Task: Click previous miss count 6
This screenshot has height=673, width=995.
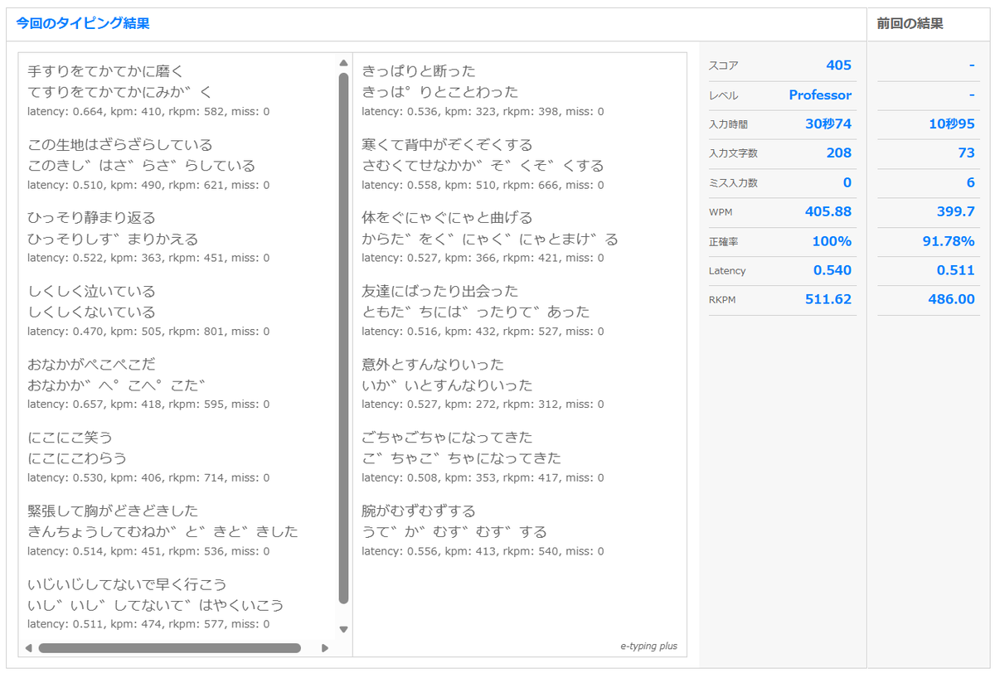Action: tap(971, 182)
